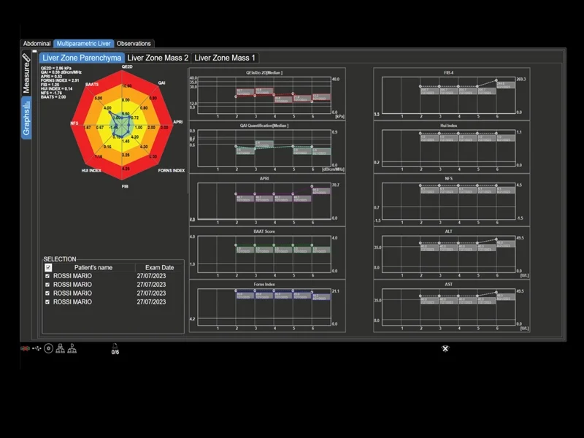The width and height of the screenshot is (584, 438).
Task: Click the Patient's name column header
Action: 93,267
